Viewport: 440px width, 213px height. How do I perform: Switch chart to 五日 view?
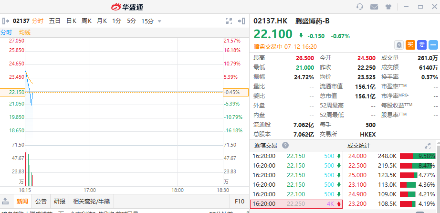[x=55, y=21]
